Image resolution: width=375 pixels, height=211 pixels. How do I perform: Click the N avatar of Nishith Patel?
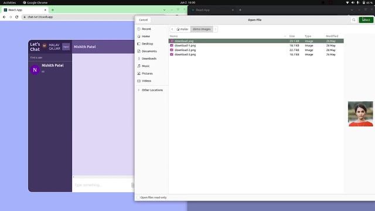coord(35,70)
